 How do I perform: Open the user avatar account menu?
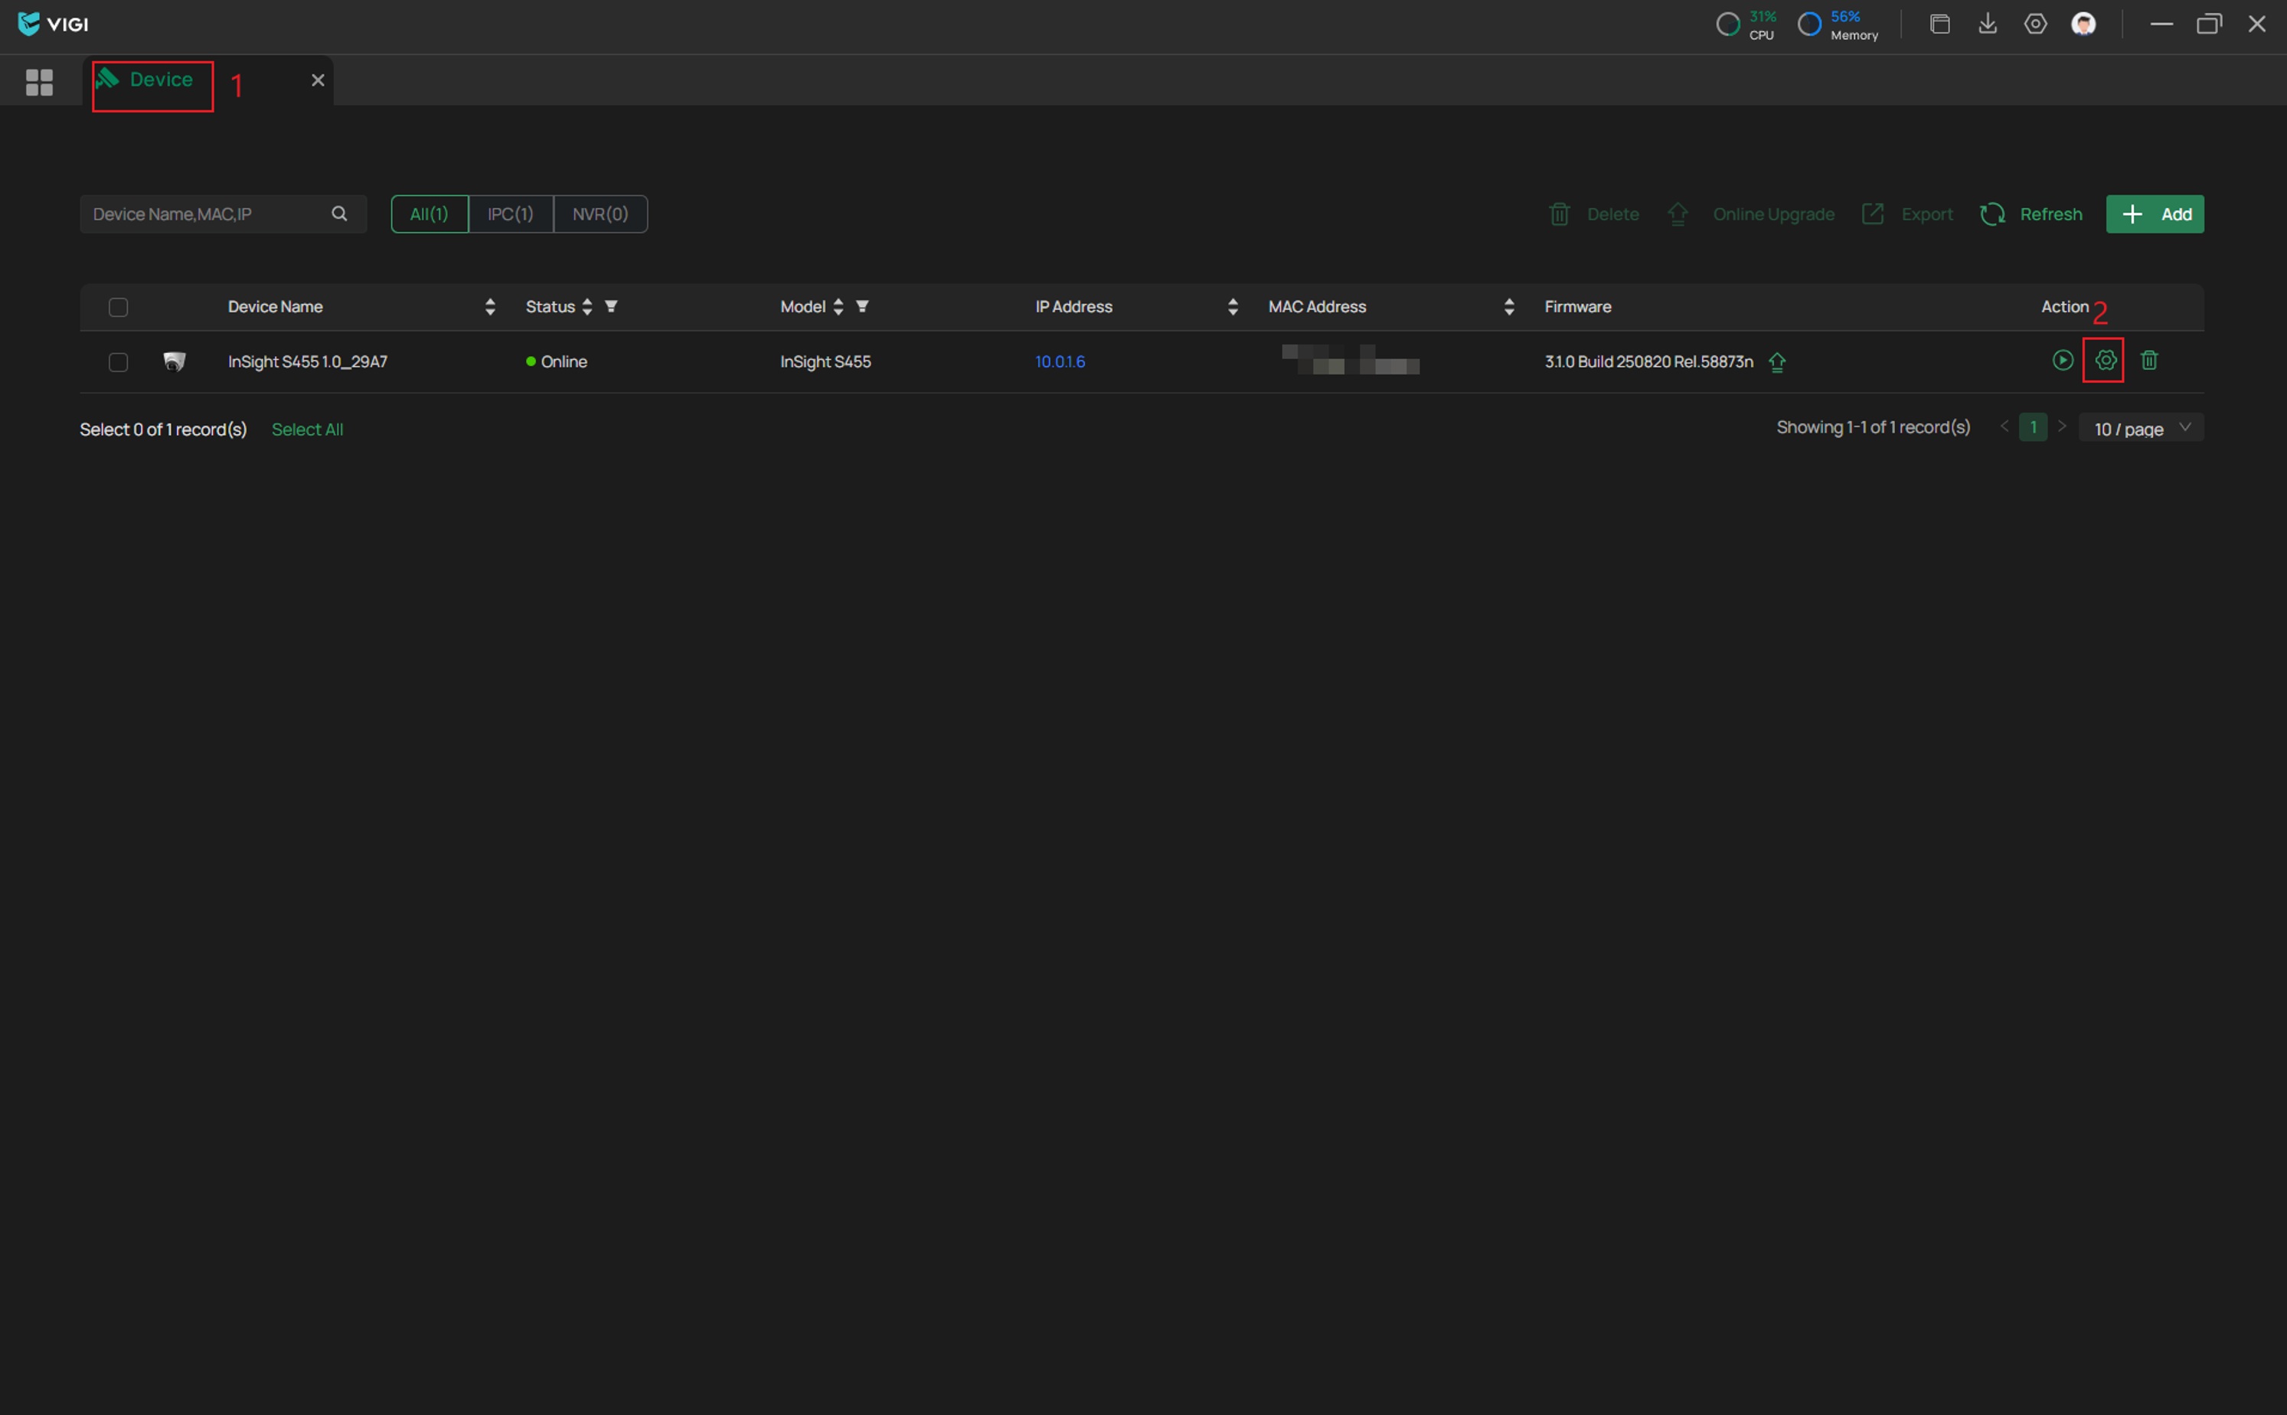[x=2083, y=25]
